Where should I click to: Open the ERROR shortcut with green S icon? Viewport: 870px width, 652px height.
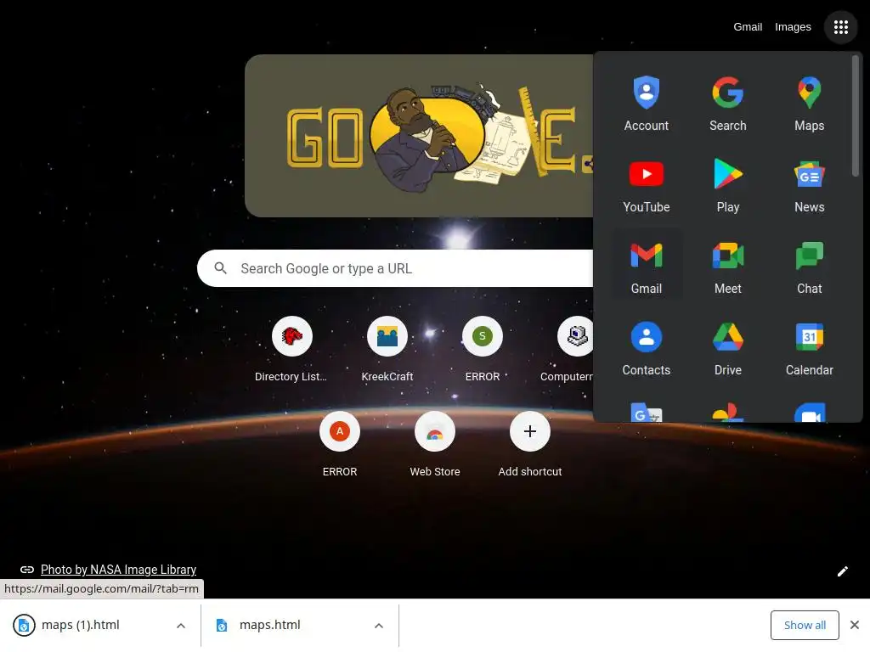483,349
